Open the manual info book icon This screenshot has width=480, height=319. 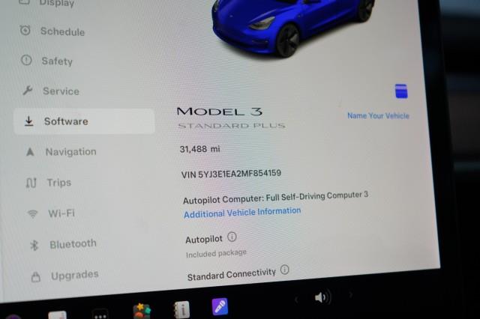[x=181, y=310]
